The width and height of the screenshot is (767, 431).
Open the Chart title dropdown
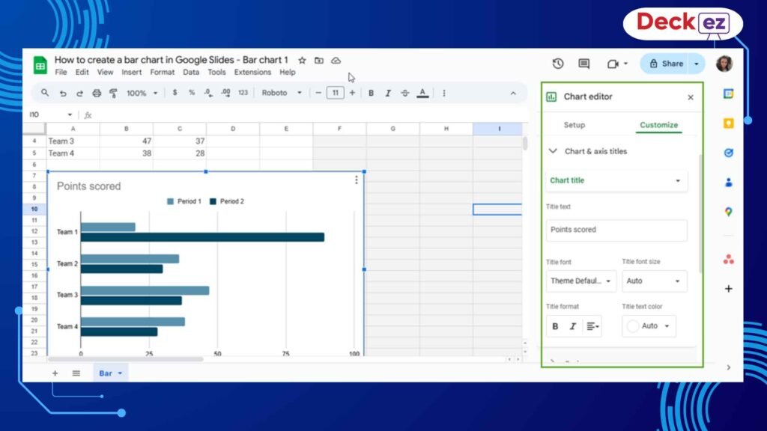(616, 180)
